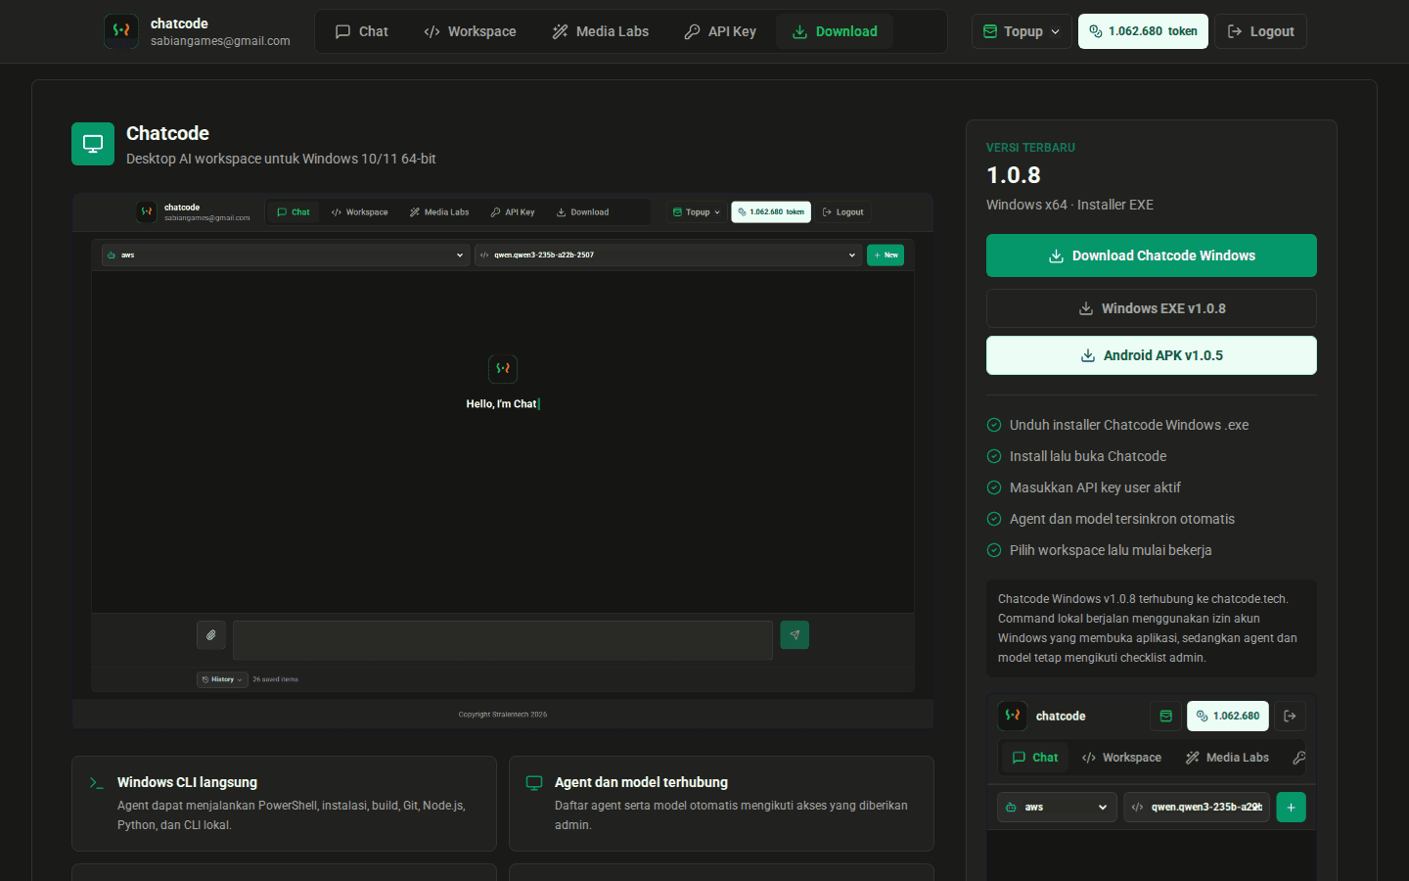Click the green monitor icon beside the Chatcode heading
This screenshot has width=1409, height=881.
pos(93,144)
